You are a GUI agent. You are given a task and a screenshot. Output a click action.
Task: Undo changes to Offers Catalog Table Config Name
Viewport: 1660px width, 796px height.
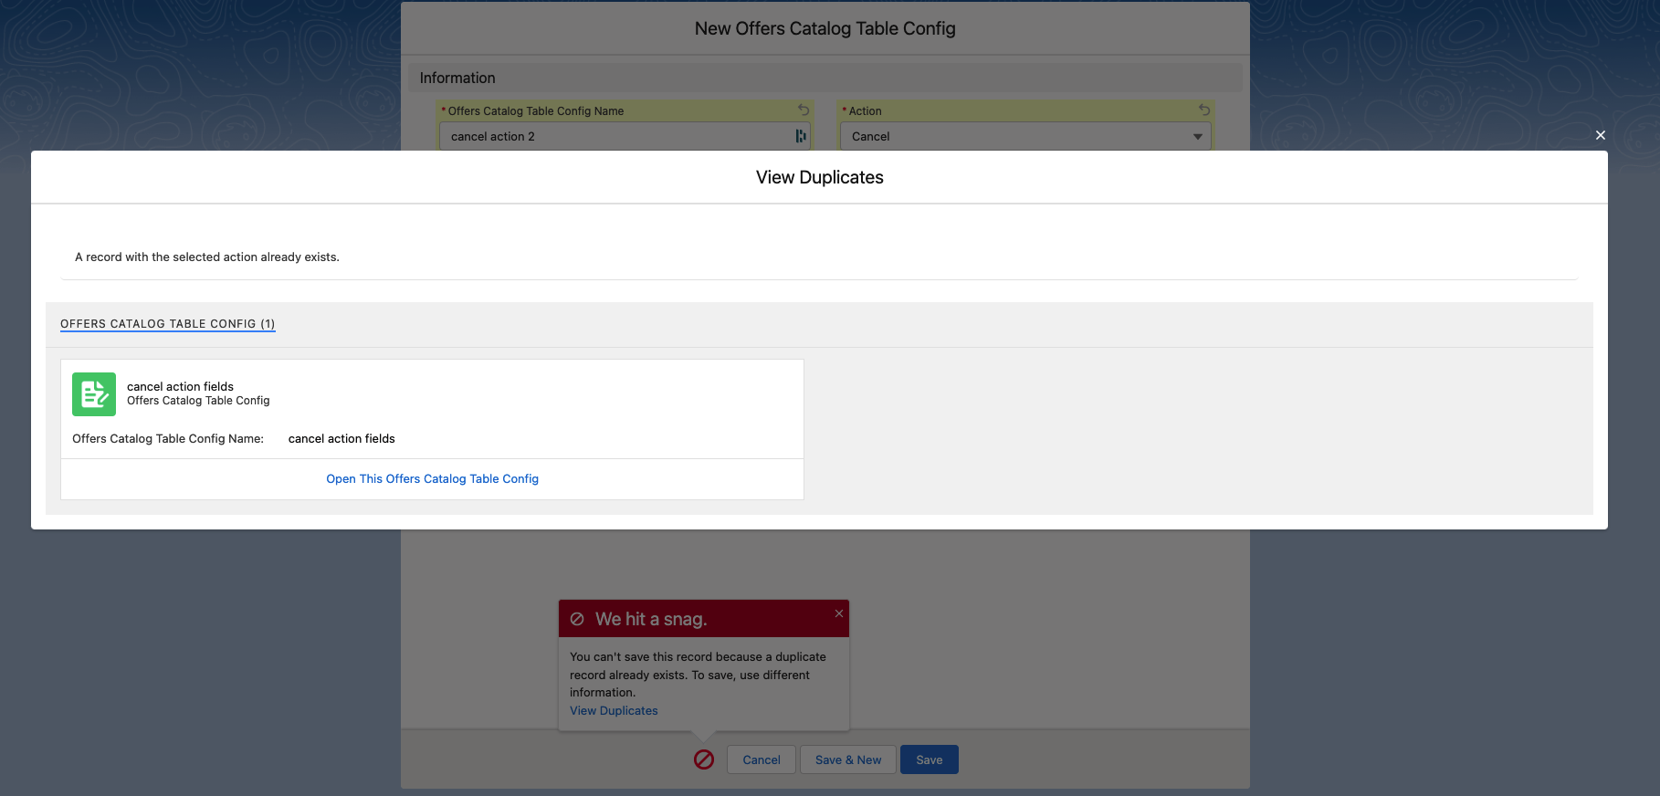[x=804, y=110]
